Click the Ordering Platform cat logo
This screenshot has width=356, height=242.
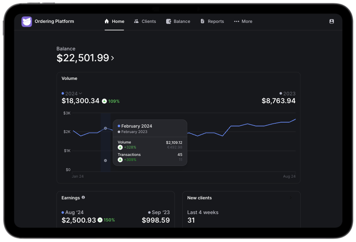26,21
